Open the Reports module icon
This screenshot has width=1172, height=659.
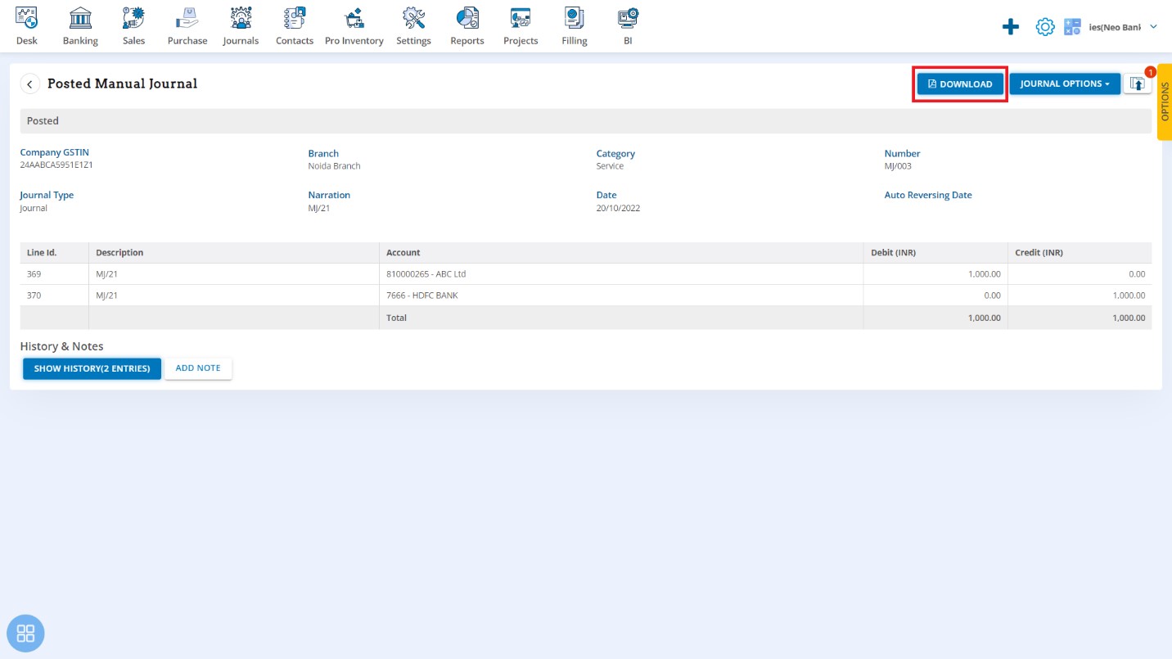467,17
